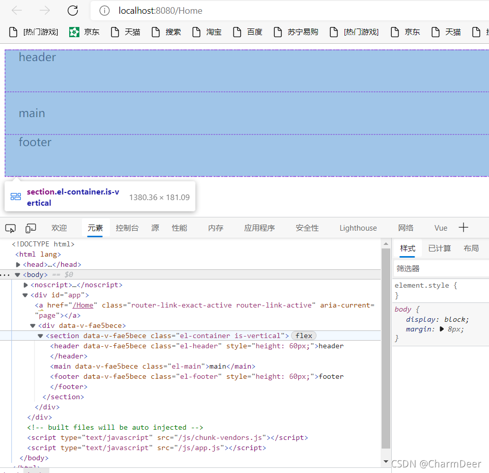Click the DOM panel scrollbar thumb
489x473 pixels.
click(386, 348)
